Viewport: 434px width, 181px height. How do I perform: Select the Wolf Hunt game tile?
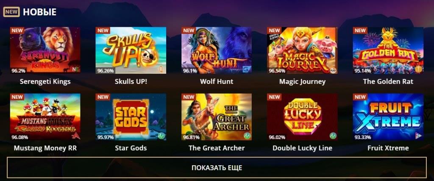coord(217,50)
